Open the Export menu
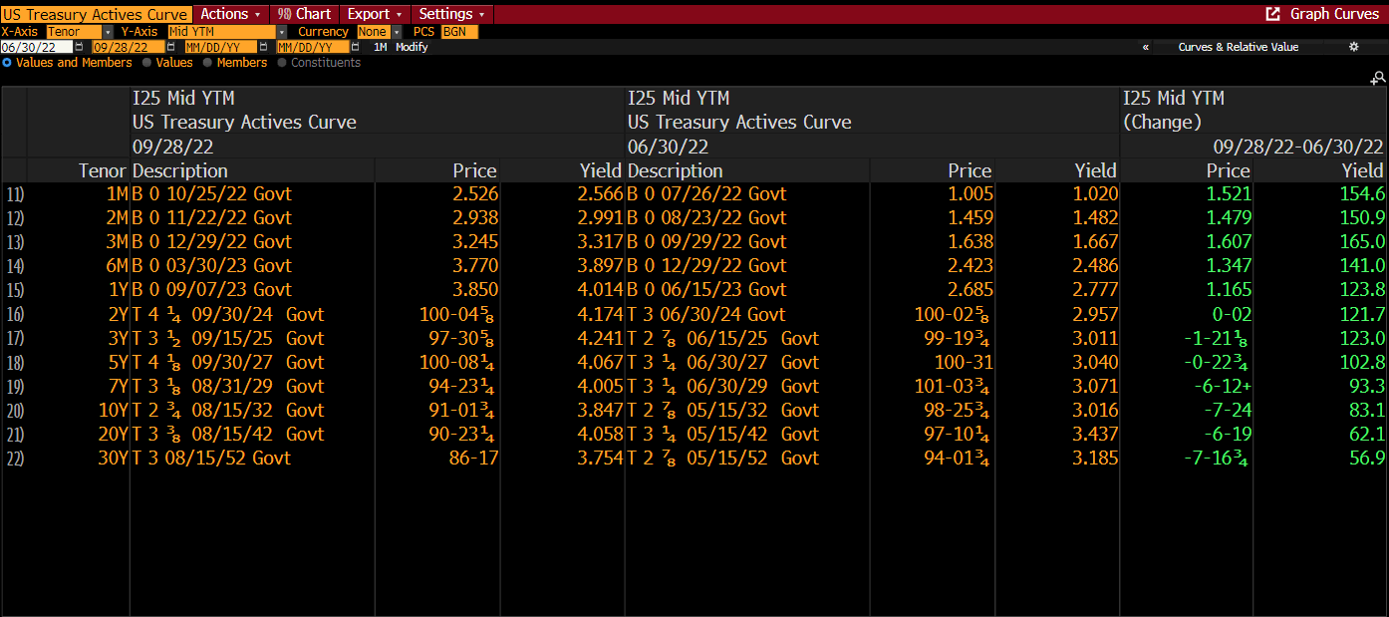 [x=375, y=14]
